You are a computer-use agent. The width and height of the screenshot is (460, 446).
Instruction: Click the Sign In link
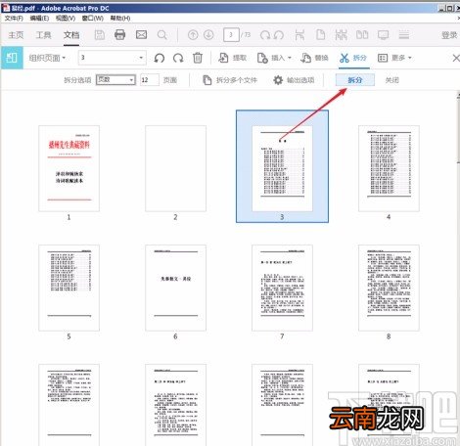pos(449,35)
